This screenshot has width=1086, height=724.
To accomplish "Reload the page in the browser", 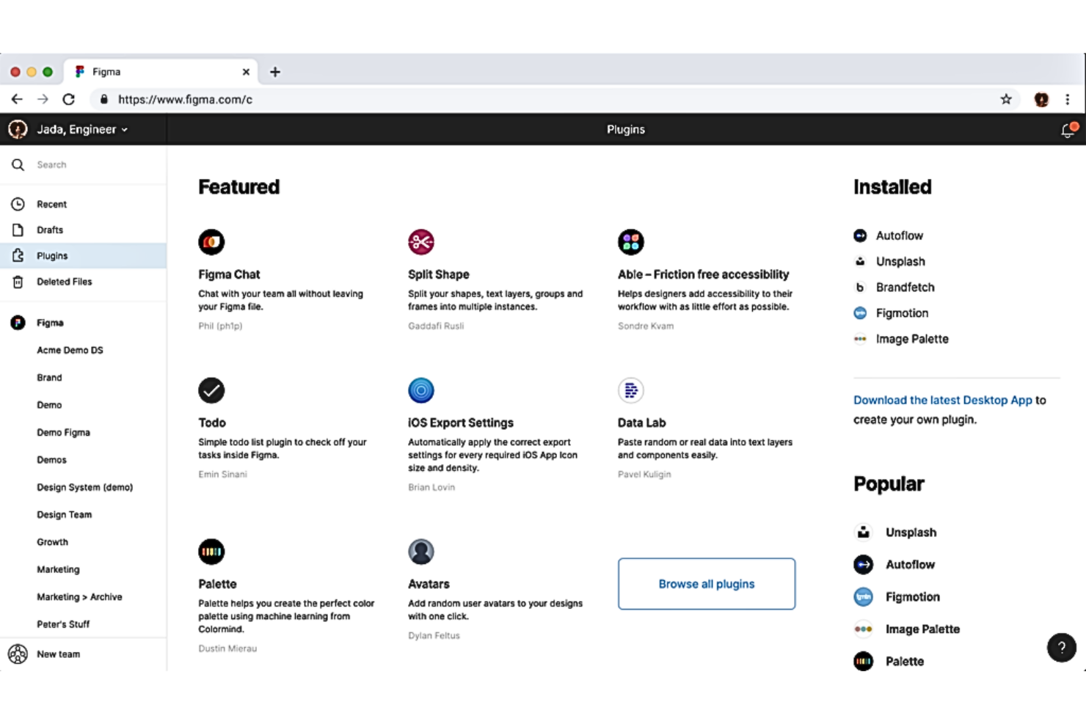I will [69, 99].
